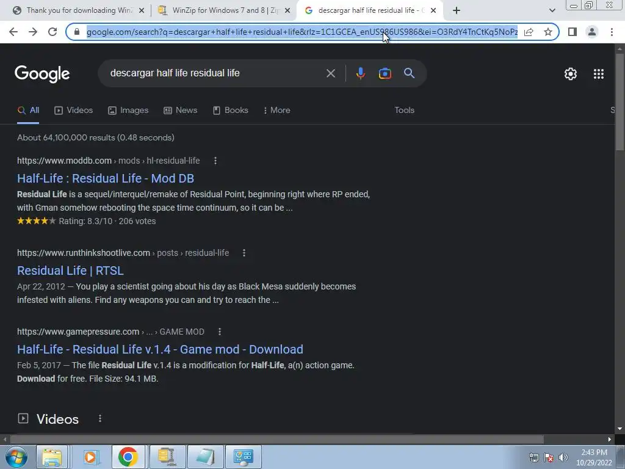Open the taskbar clock showing 2:43 PM
The width and height of the screenshot is (625, 469).
click(x=594, y=457)
